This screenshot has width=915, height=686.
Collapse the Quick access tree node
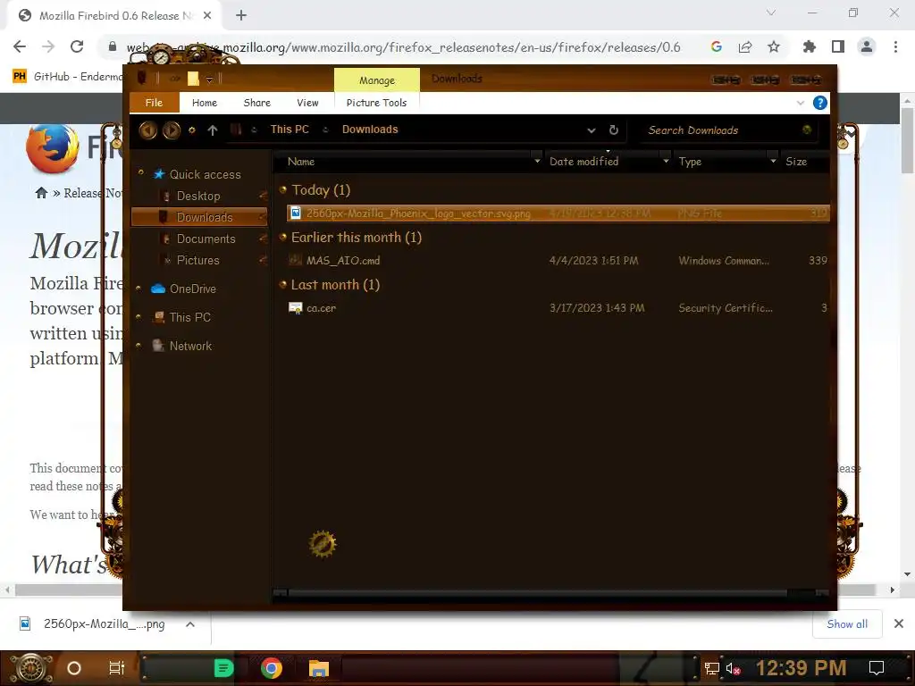click(x=140, y=172)
